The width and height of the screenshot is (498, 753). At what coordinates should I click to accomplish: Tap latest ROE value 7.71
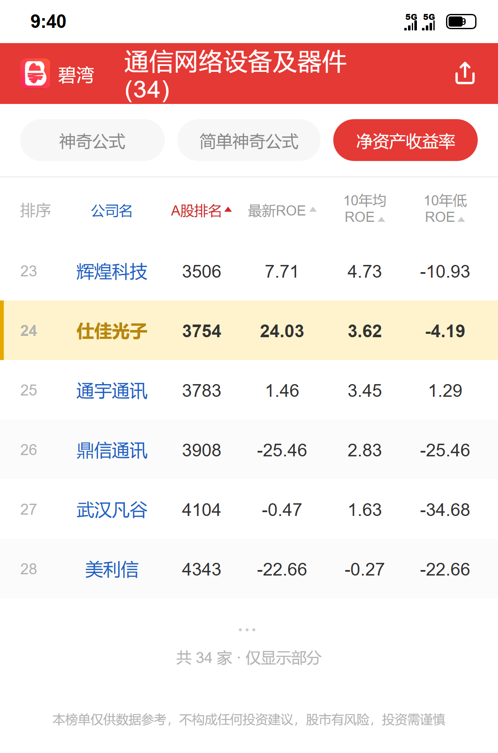(282, 271)
